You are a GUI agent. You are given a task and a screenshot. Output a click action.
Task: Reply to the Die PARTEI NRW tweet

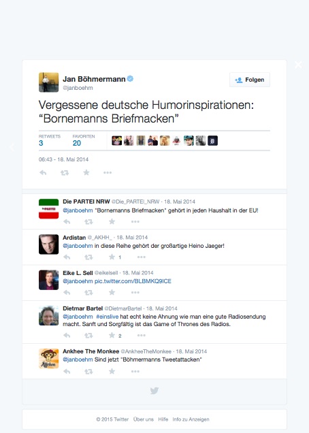click(67, 222)
